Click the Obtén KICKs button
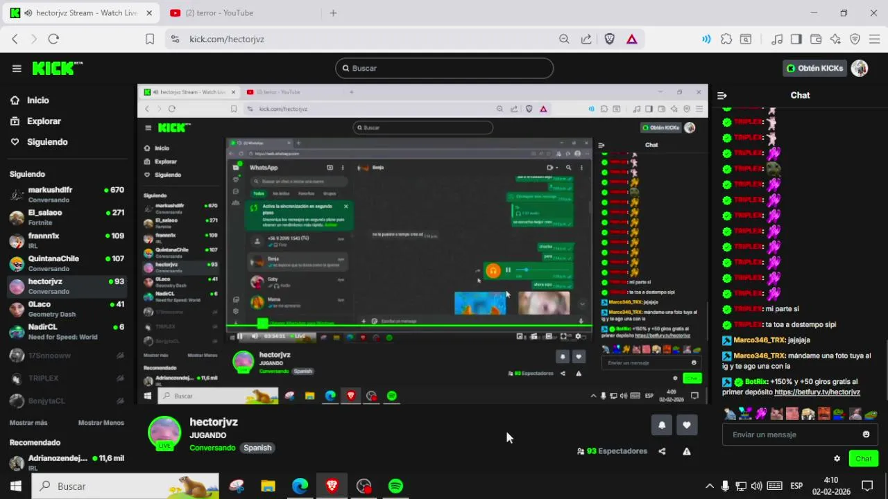The image size is (888, 499). point(814,68)
